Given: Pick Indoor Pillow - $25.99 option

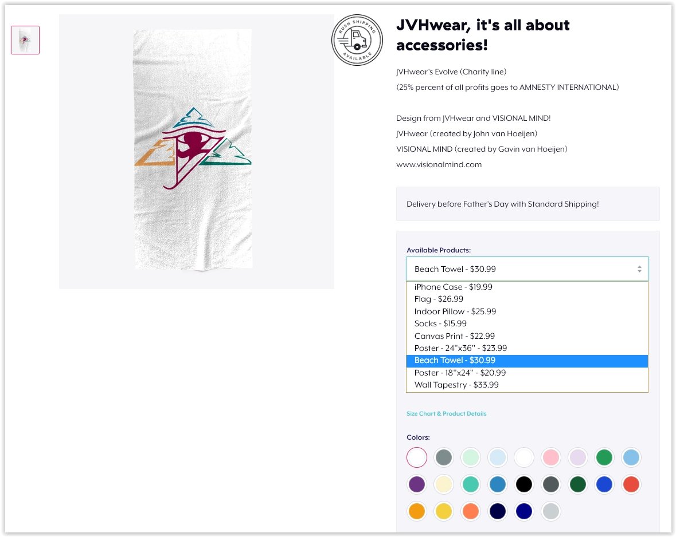Looking at the screenshot, I should click(x=527, y=311).
